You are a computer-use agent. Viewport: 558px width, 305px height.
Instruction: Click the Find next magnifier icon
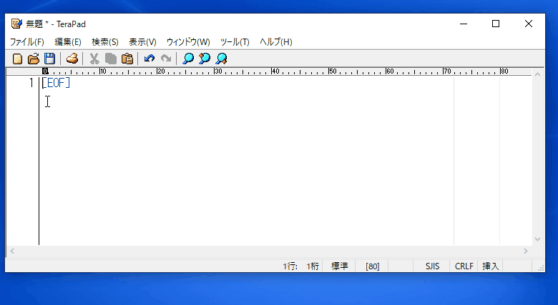[221, 59]
